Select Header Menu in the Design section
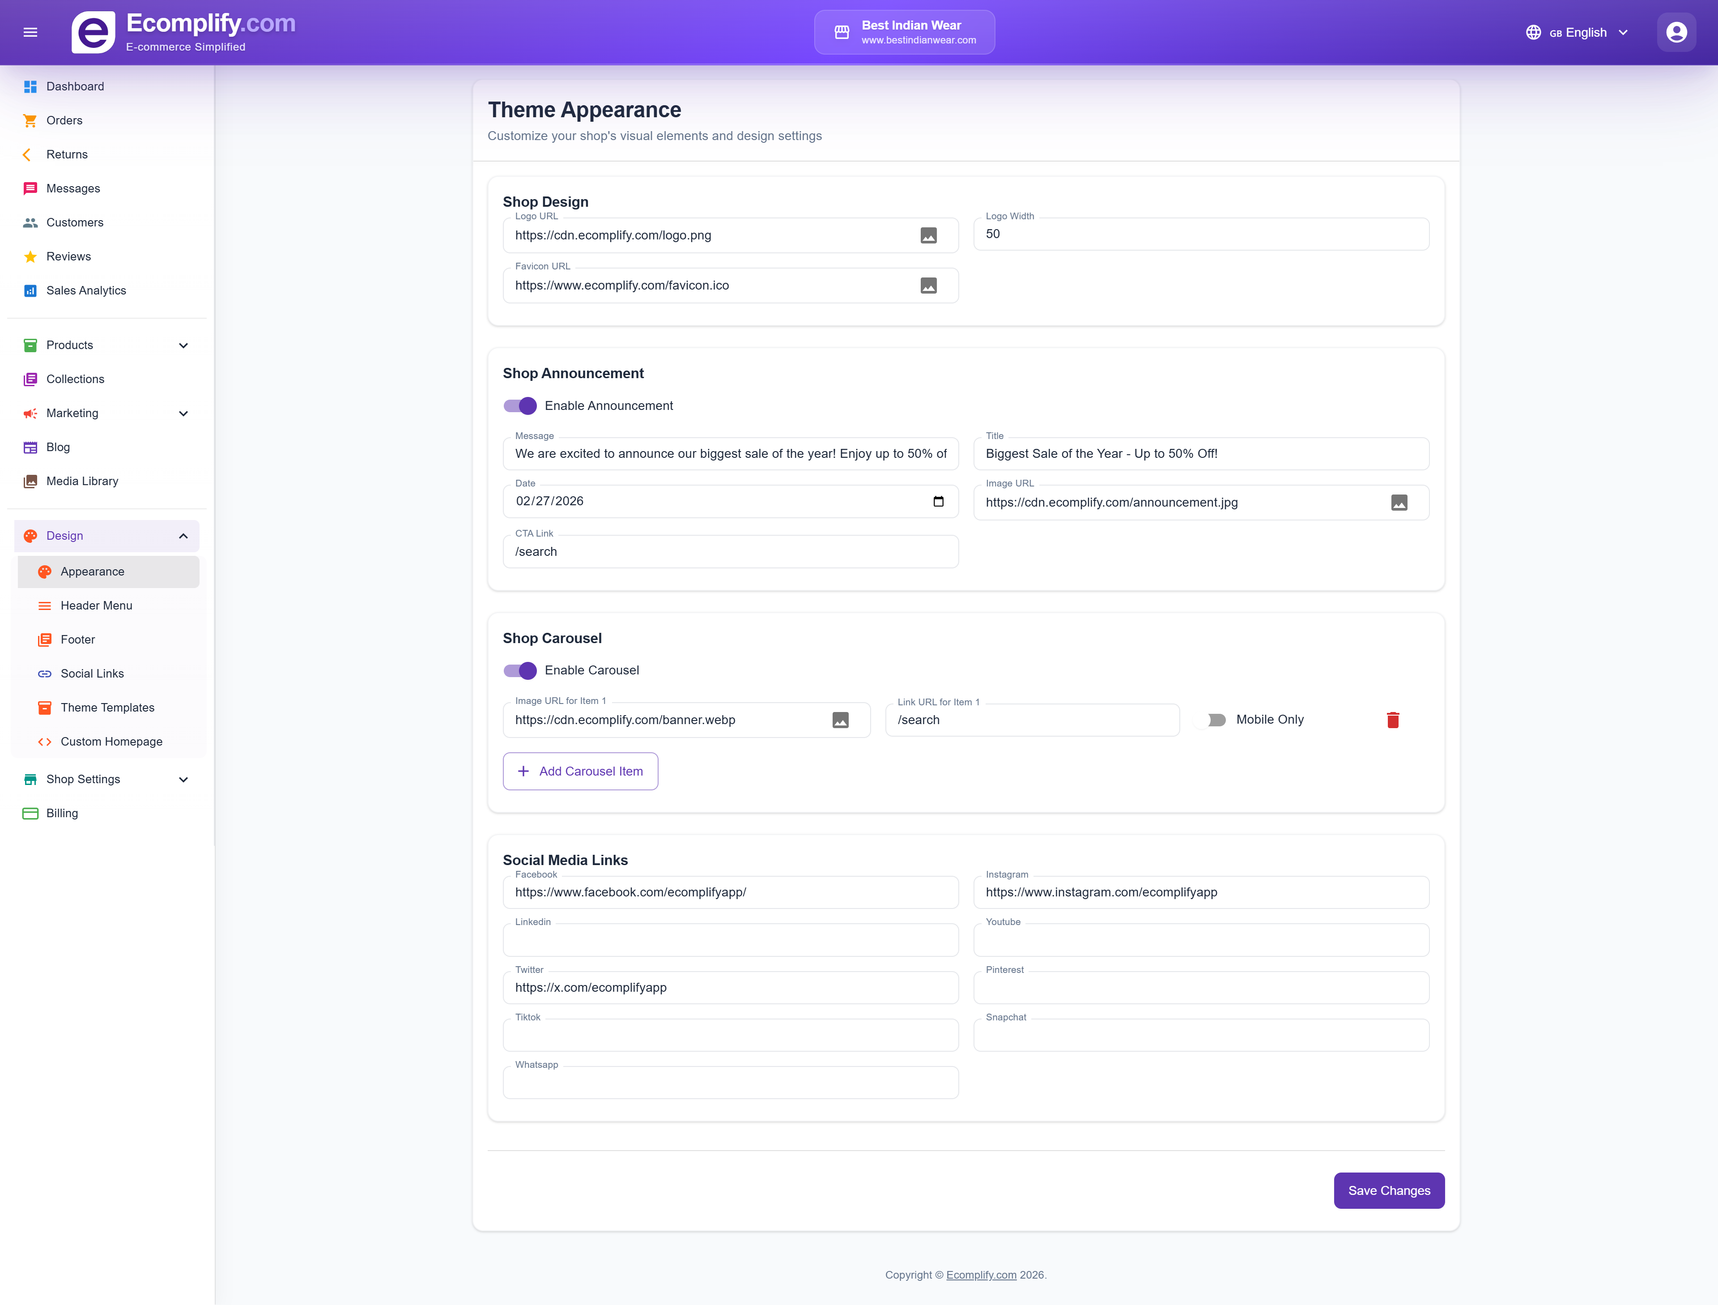This screenshot has height=1305, width=1718. click(96, 606)
